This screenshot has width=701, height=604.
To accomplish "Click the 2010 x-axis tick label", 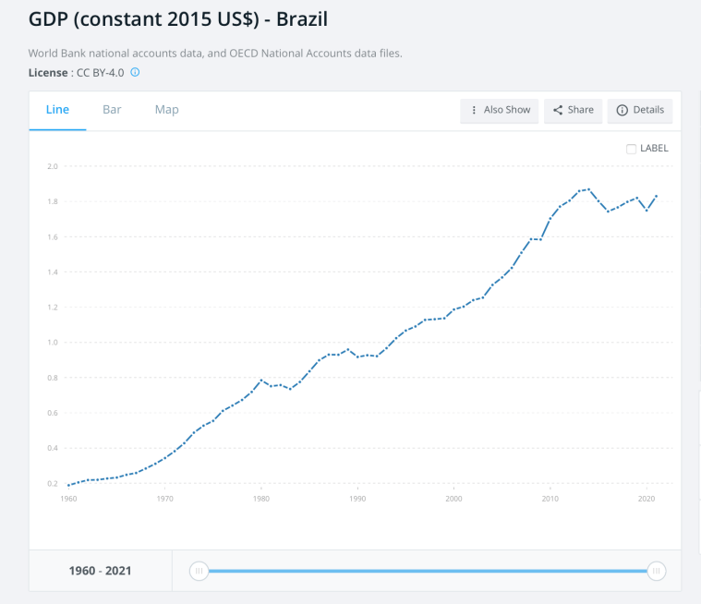I will 550,499.
